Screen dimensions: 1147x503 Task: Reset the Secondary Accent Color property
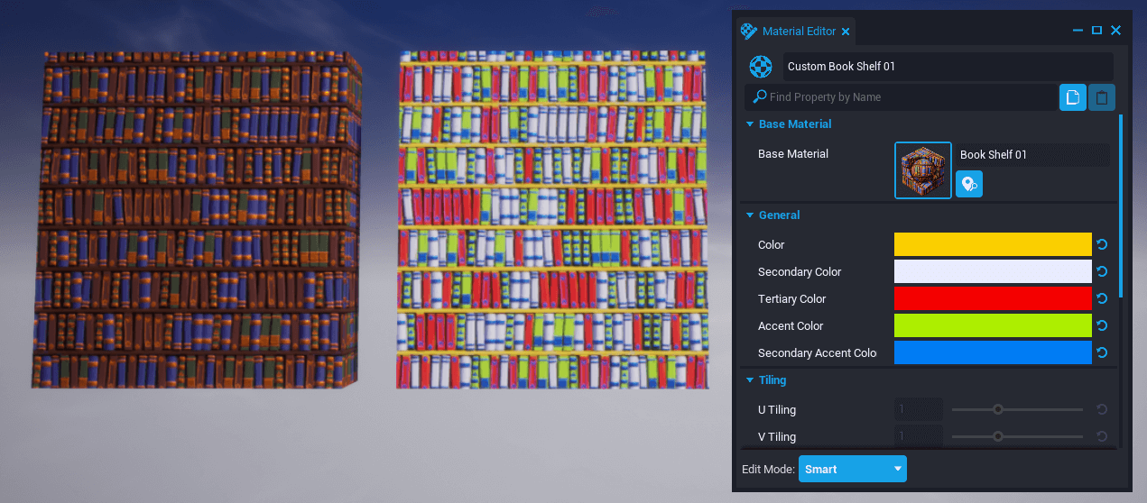pyautogui.click(x=1102, y=352)
